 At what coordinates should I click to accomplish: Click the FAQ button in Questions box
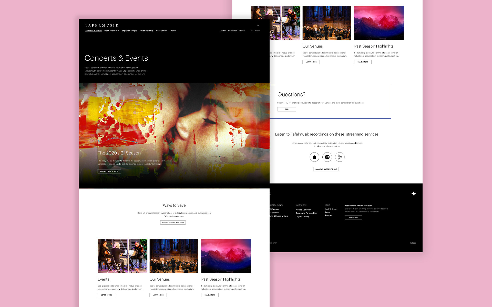287,109
